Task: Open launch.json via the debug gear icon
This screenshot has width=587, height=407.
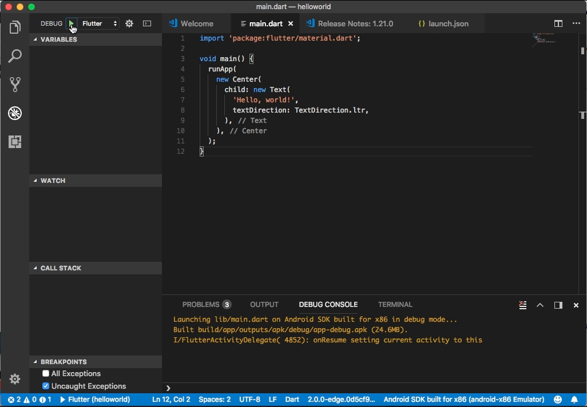Action: tap(129, 23)
